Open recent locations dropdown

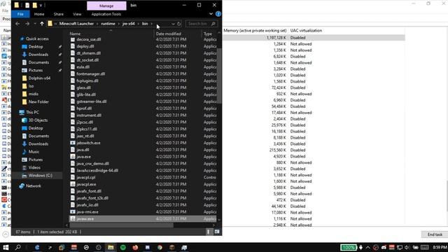35,24
